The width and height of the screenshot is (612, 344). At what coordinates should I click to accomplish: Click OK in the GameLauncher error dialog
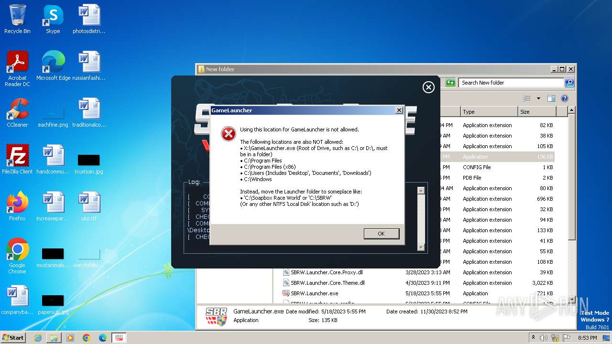tap(381, 234)
